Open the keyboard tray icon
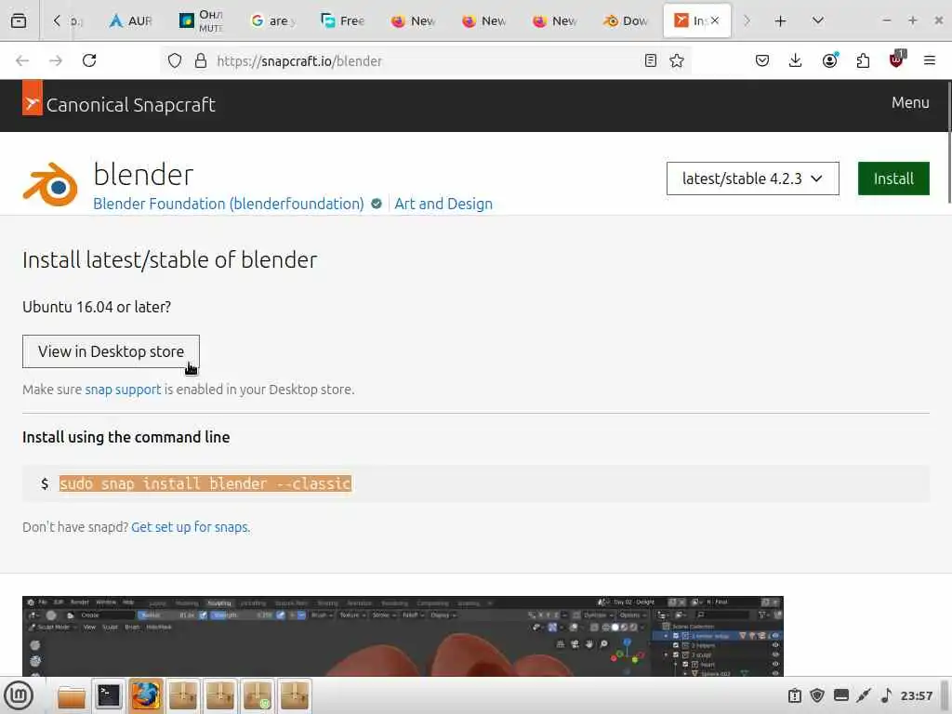 point(840,695)
